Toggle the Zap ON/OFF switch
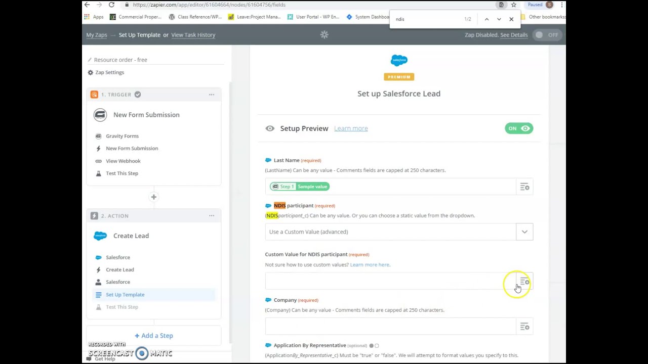This screenshot has width=648, height=364. [x=547, y=35]
